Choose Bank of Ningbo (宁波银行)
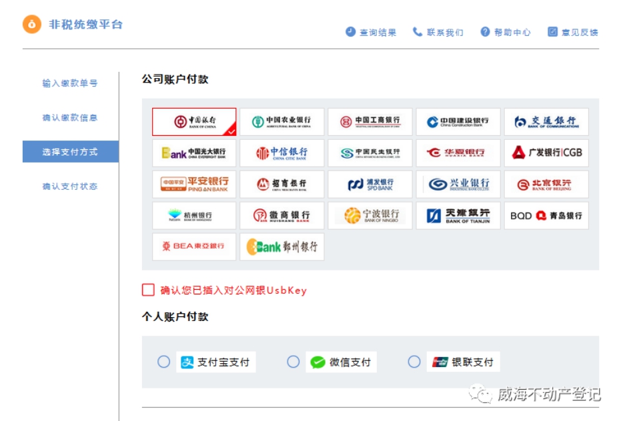 pyautogui.click(x=370, y=216)
